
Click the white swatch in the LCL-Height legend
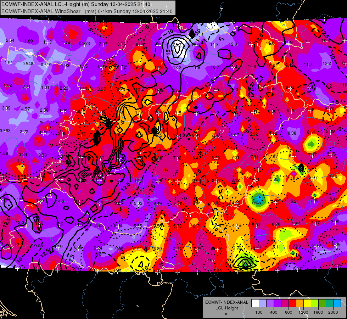(x=255, y=303)
